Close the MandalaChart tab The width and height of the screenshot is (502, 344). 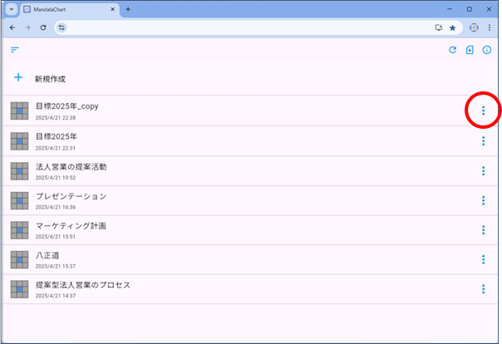point(113,9)
